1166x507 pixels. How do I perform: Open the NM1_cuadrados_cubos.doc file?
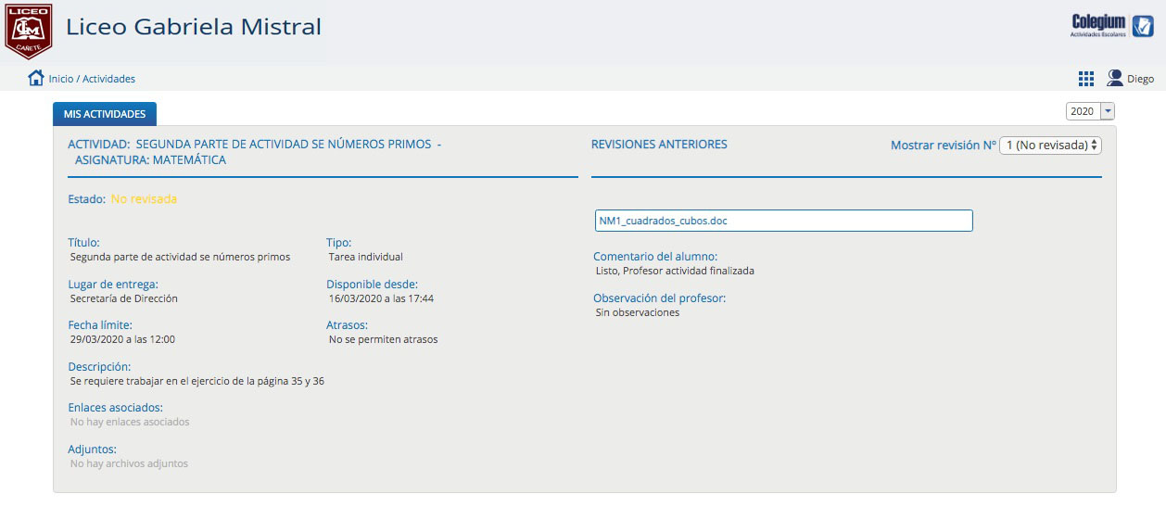point(783,221)
